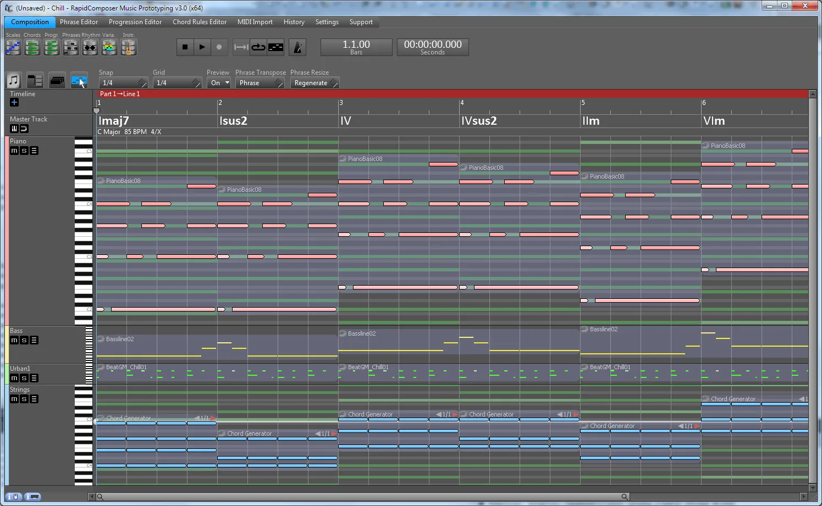The height and width of the screenshot is (506, 822).
Task: Click the IVsus2 chord in Master Track
Action: click(x=479, y=121)
